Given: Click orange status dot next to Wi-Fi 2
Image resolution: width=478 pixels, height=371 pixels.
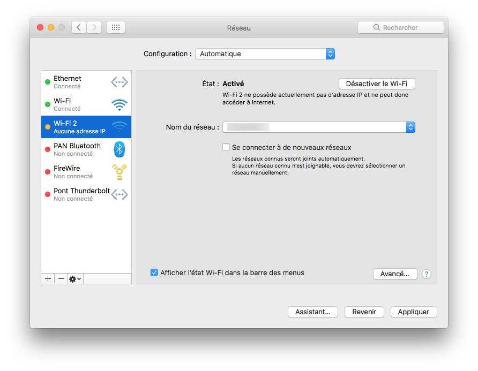Looking at the screenshot, I should [48, 127].
